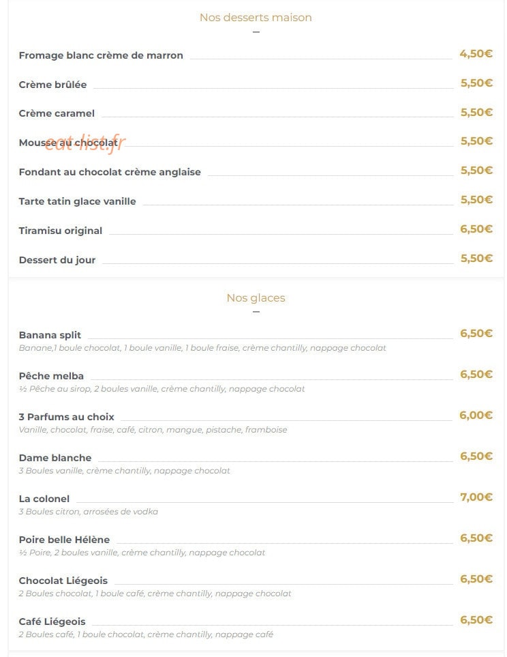Select Fromage blanc crème de marron item
The image size is (507, 657).
(x=101, y=55)
